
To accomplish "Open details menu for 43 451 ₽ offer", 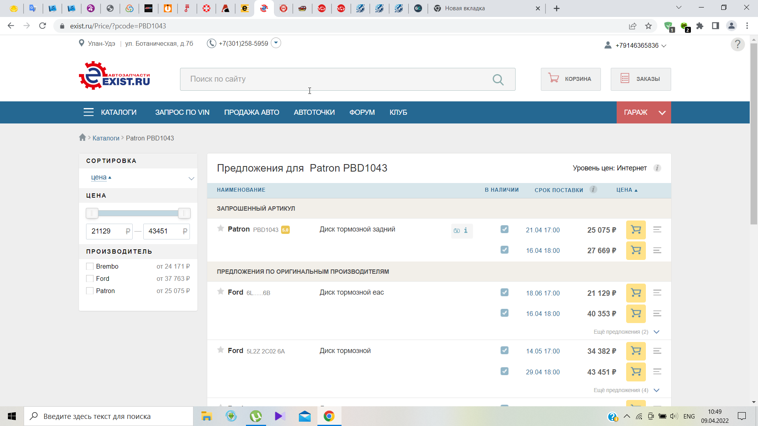I will click(x=657, y=372).
